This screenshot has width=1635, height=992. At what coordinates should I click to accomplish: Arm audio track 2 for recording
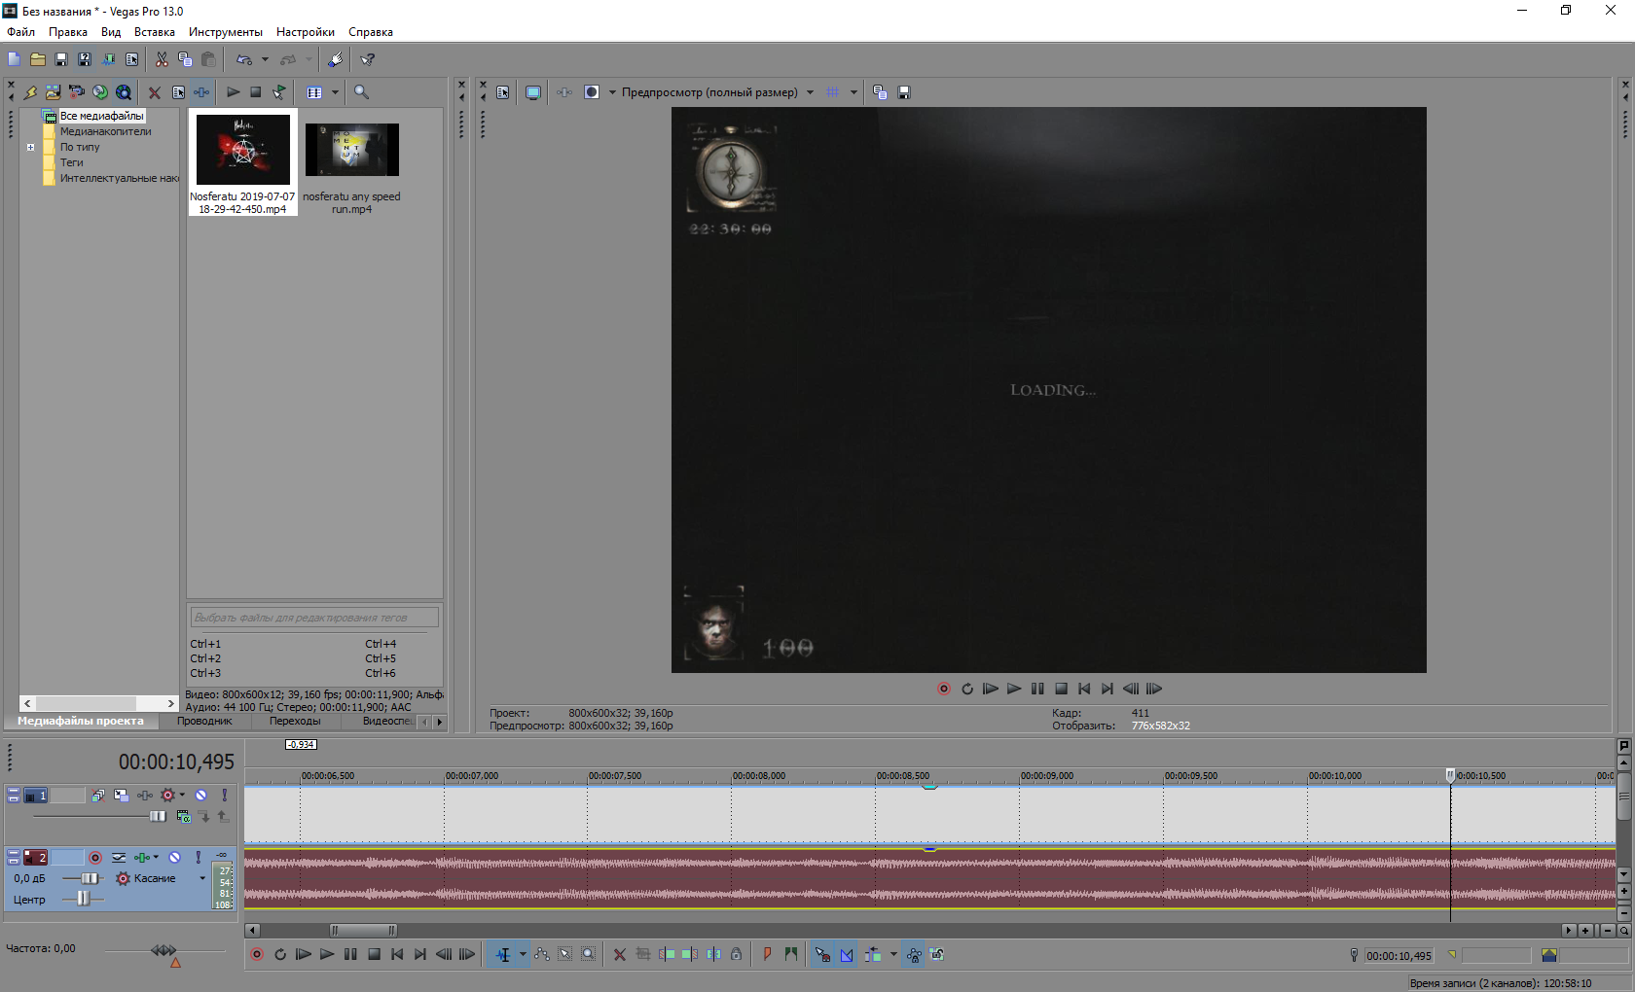pyautogui.click(x=95, y=858)
